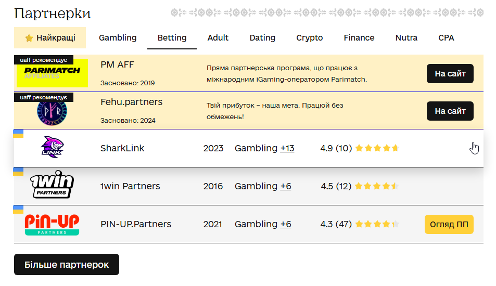The image size is (496, 286).
Task: Click the SharkLink shark logo
Action: pos(52,148)
